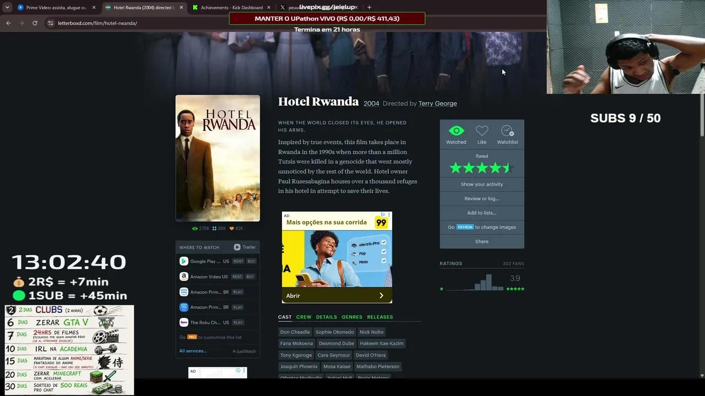This screenshot has width=705, height=396.
Task: Open the Share option
Action: coord(482,241)
